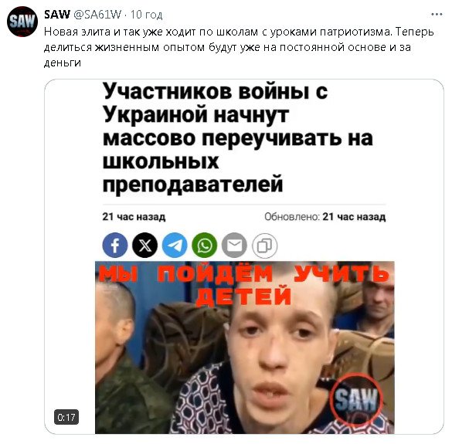Click the 0:17 video duration badge
The width and height of the screenshot is (452, 444).
pyautogui.click(x=66, y=417)
